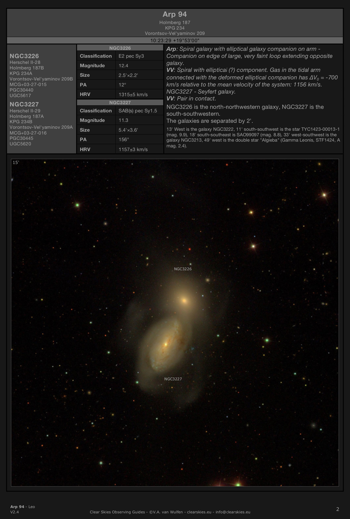Select size value 2.5'×2.2'
350x519 pixels.
coord(128,75)
